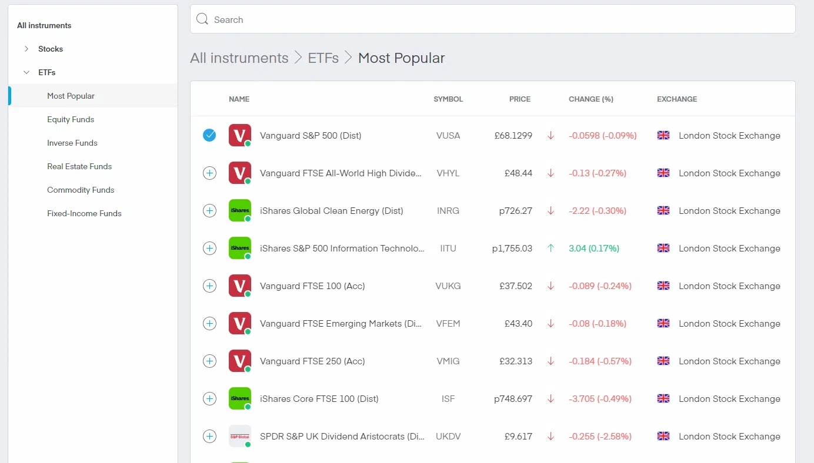This screenshot has width=814, height=463.
Task: Select the ETFs category label
Action: tap(47, 72)
